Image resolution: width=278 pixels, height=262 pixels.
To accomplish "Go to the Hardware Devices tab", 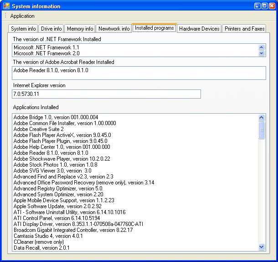I will tap(199, 29).
